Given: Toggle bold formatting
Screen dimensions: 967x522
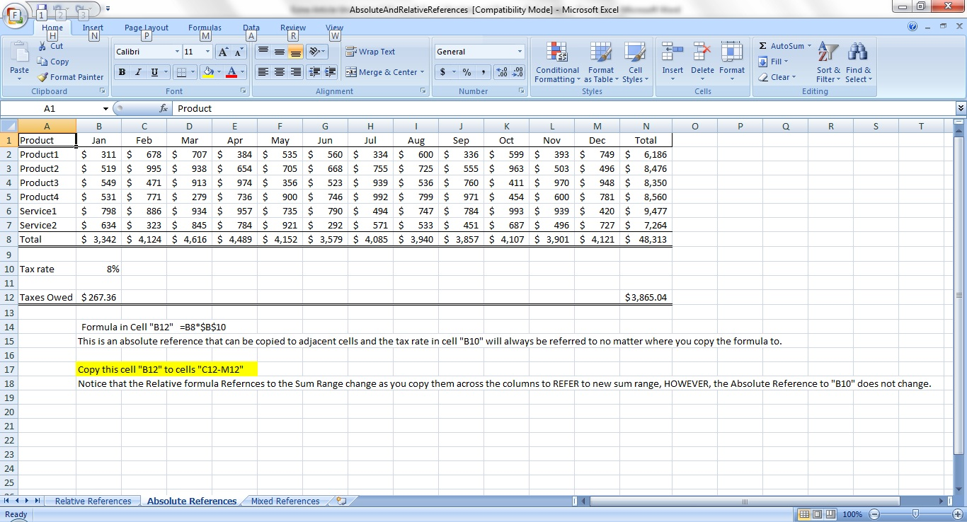Looking at the screenshot, I should coord(122,72).
